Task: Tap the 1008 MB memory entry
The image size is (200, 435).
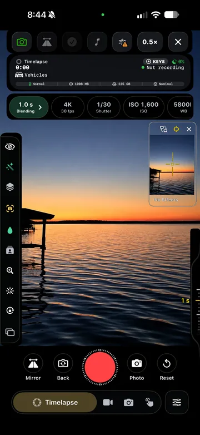Action: coord(79,84)
